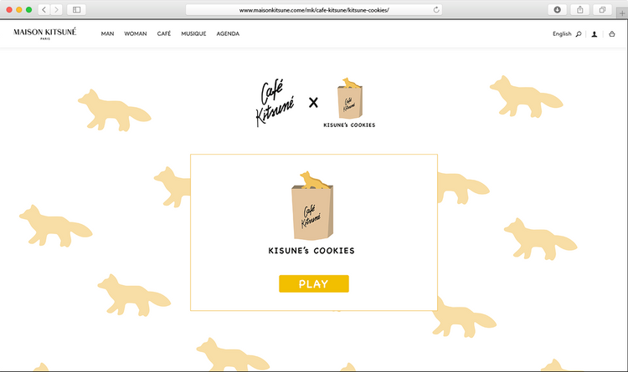The height and width of the screenshot is (372, 628).
Task: Open site search with the magnifier icon
Action: pos(579,34)
